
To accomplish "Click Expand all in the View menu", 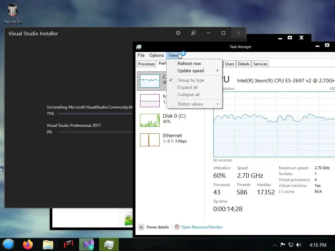I will (x=194, y=87).
